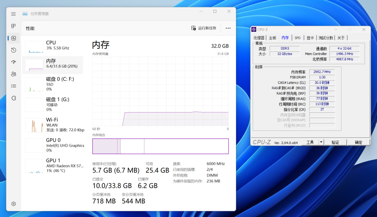Click the 验证 button in CPU-Z
Viewport: 377px width, 217px height.
pyautogui.click(x=335, y=142)
